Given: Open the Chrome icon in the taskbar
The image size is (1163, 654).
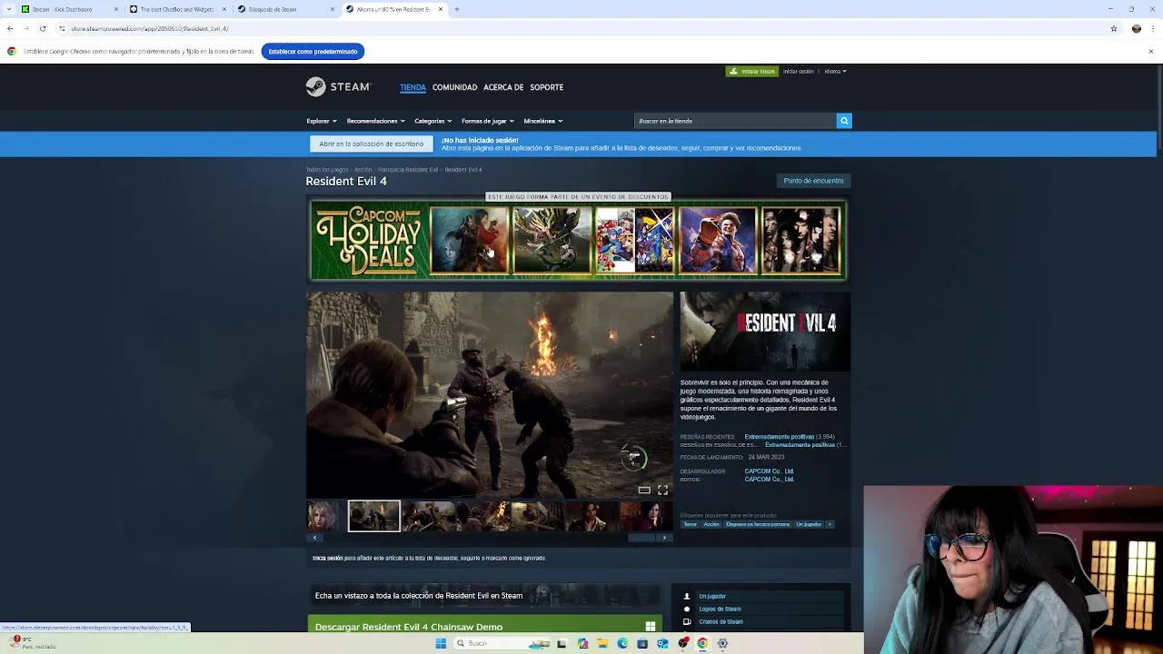Looking at the screenshot, I should point(702,643).
